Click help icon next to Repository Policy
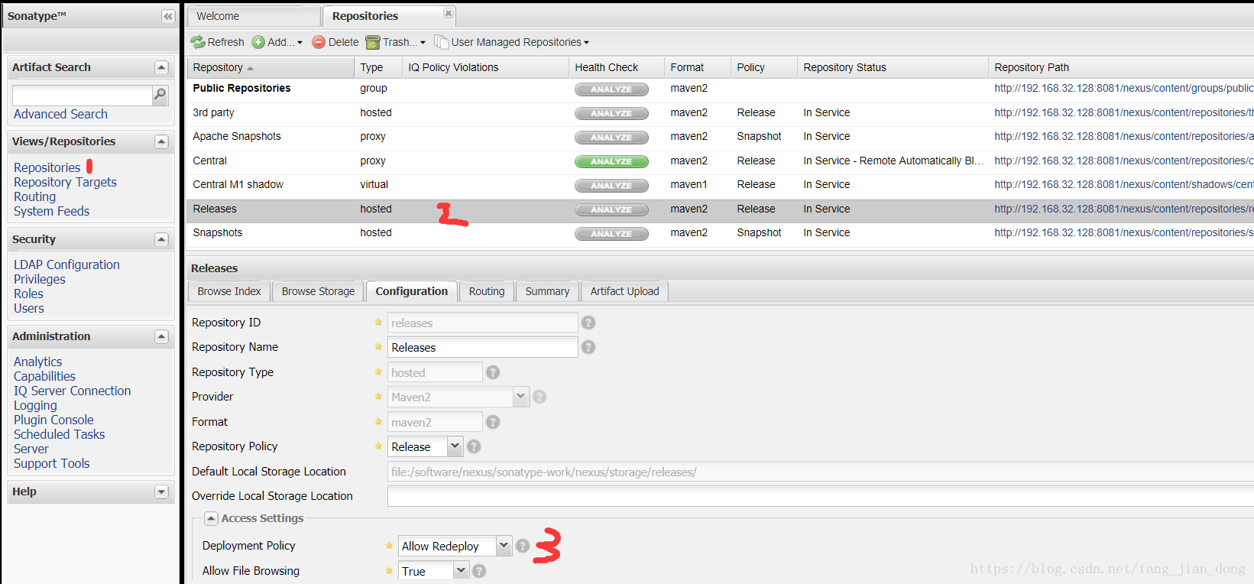The width and height of the screenshot is (1254, 584). 474,446
